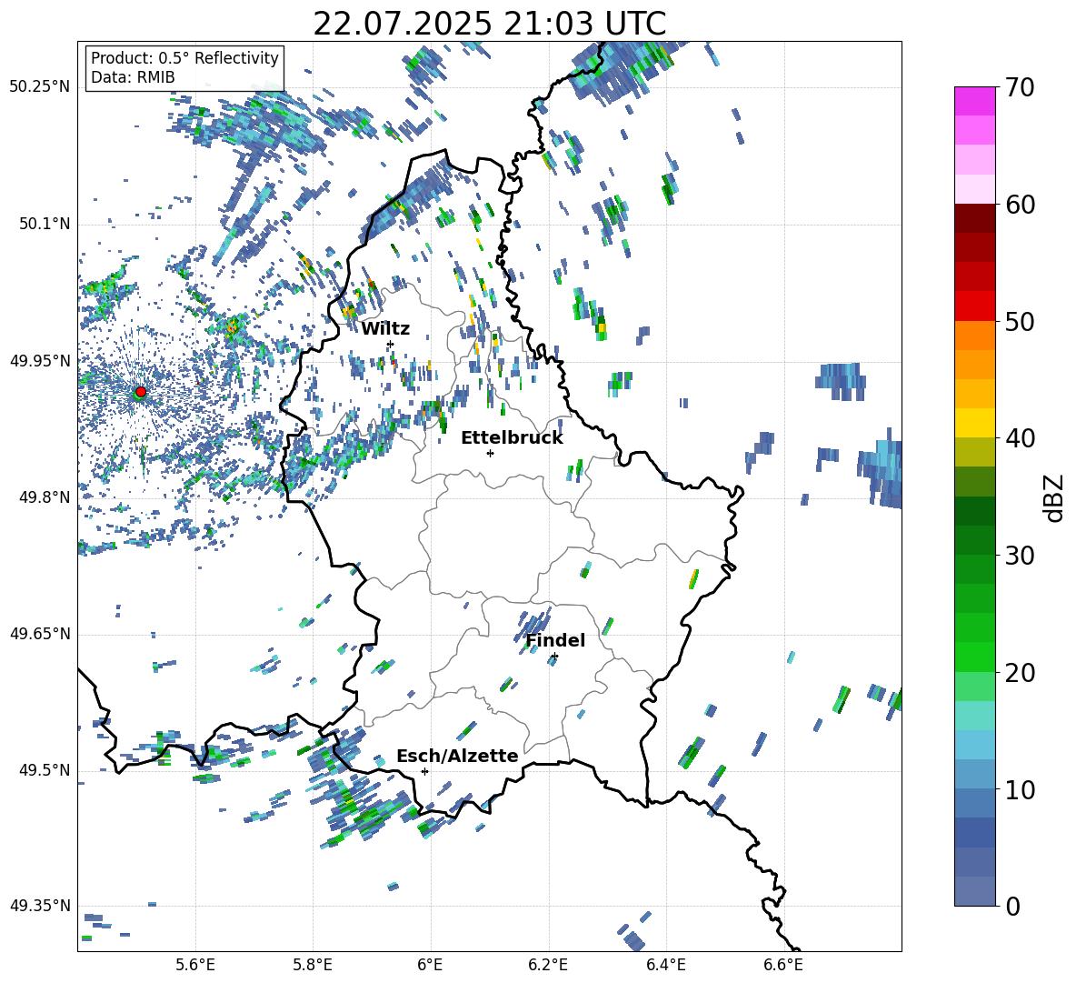Click the colorbar tick label 60

coord(1020,205)
